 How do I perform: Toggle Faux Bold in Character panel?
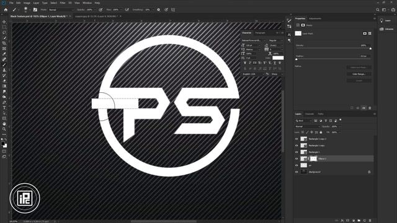(x=245, y=63)
